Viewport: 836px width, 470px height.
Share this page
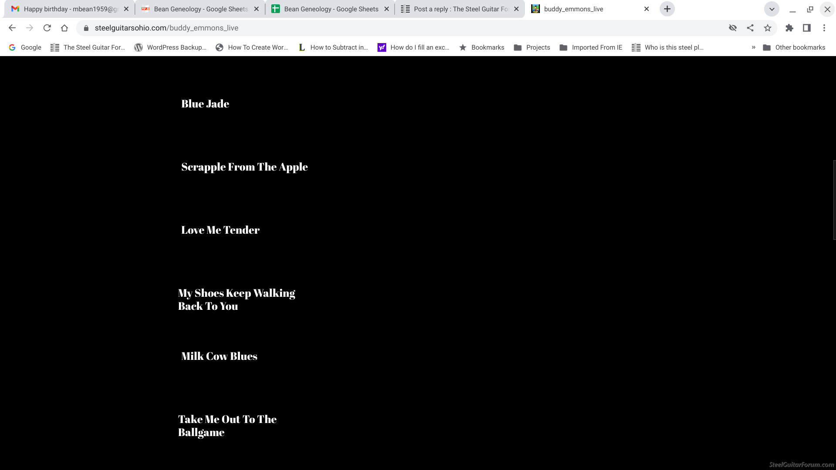tap(750, 28)
